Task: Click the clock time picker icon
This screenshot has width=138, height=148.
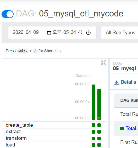Action: pos(88,33)
